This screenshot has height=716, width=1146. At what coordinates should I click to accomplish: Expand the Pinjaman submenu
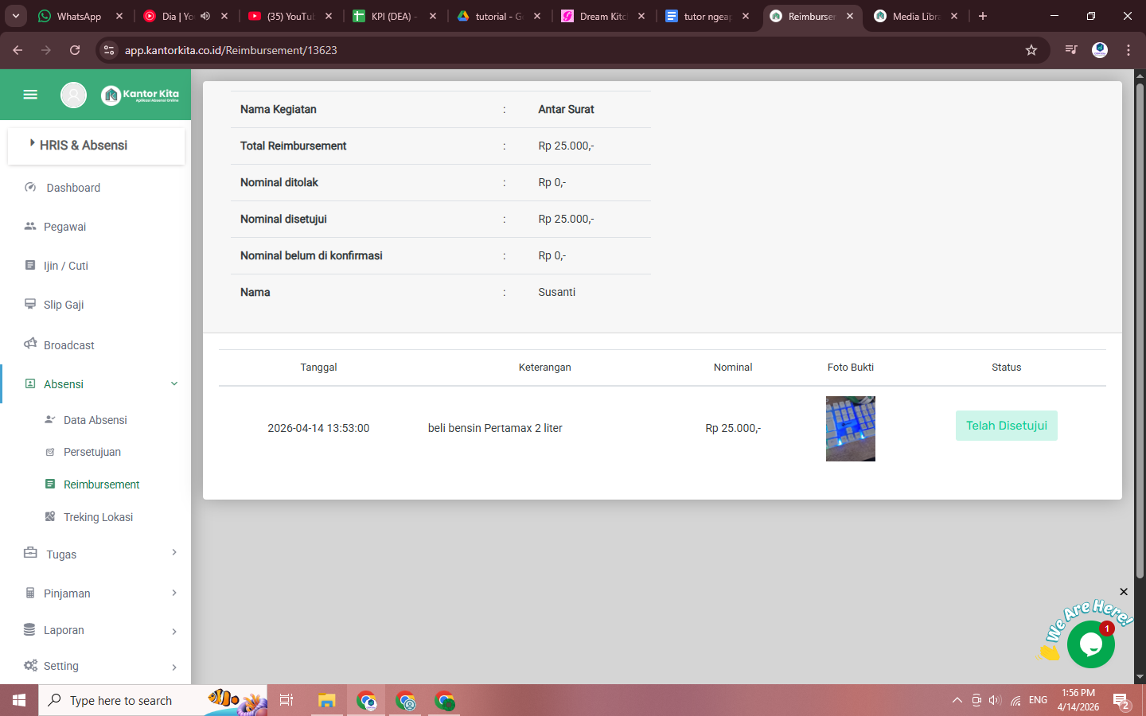pos(174,593)
